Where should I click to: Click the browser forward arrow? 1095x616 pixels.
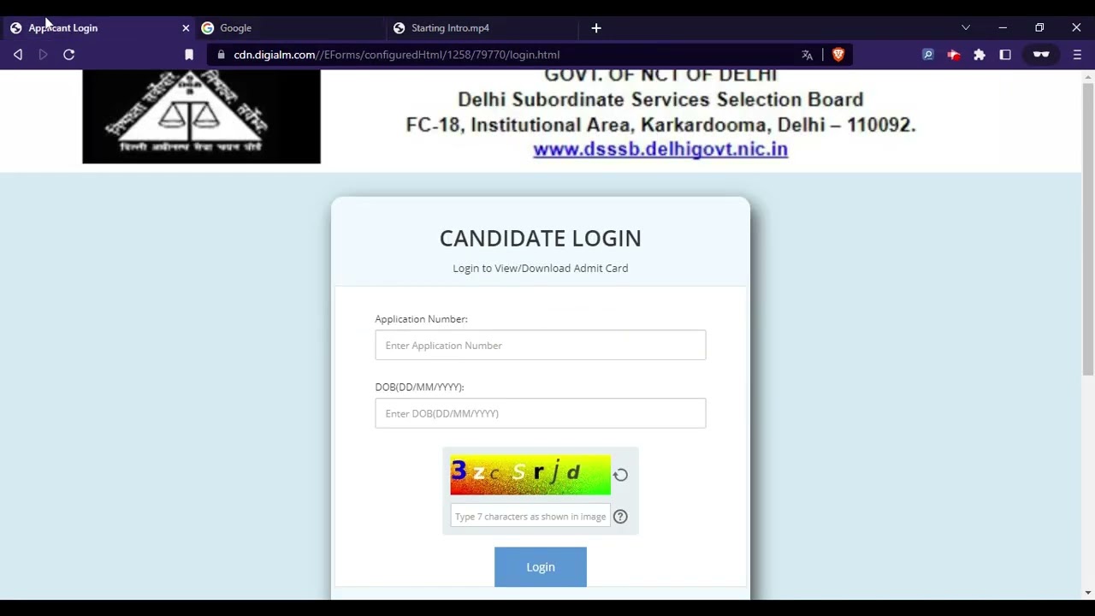tap(43, 55)
